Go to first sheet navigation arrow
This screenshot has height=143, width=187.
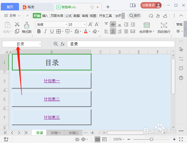(5, 133)
